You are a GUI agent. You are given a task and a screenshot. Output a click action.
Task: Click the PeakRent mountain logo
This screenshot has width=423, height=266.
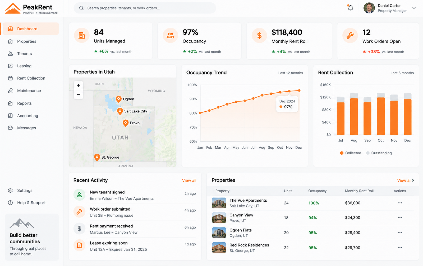tap(13, 8)
